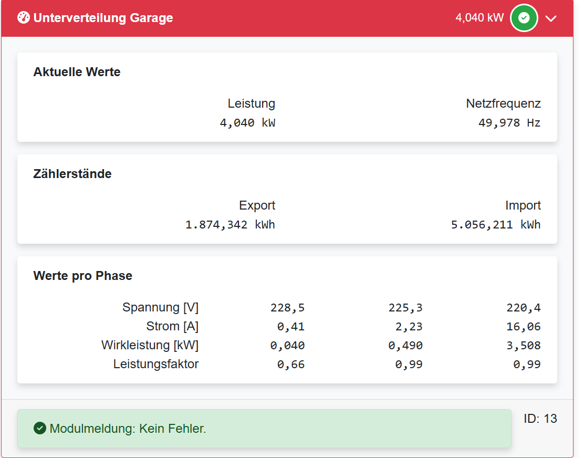The image size is (584, 458).
Task: Click the Export reading 1.874,342 kWh
Action: (230, 225)
